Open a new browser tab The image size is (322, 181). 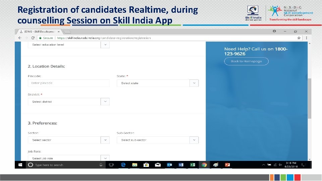(67, 32)
